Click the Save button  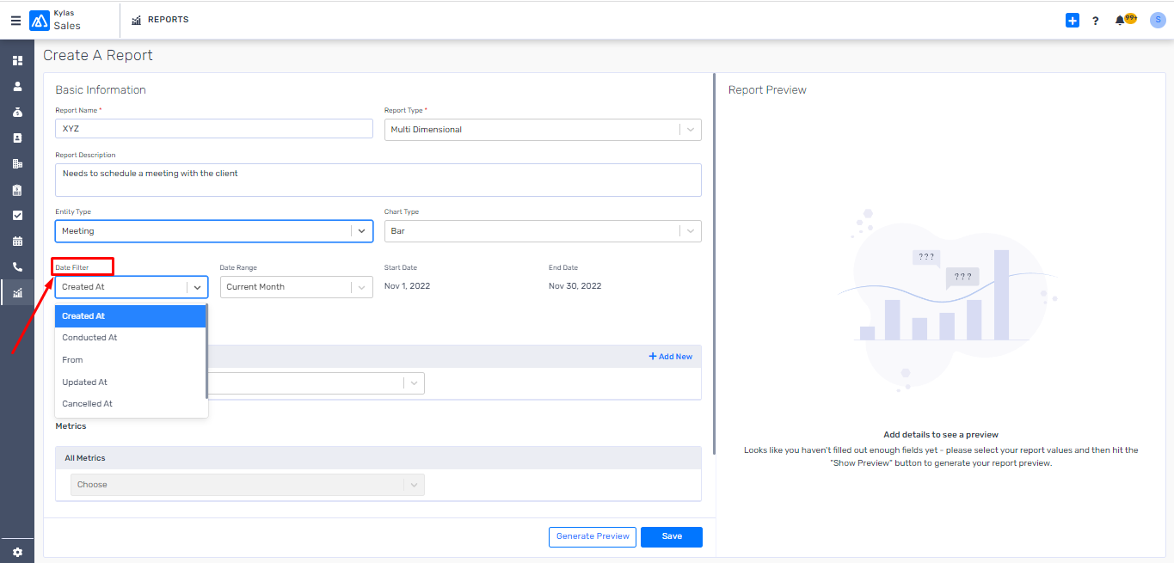click(672, 536)
